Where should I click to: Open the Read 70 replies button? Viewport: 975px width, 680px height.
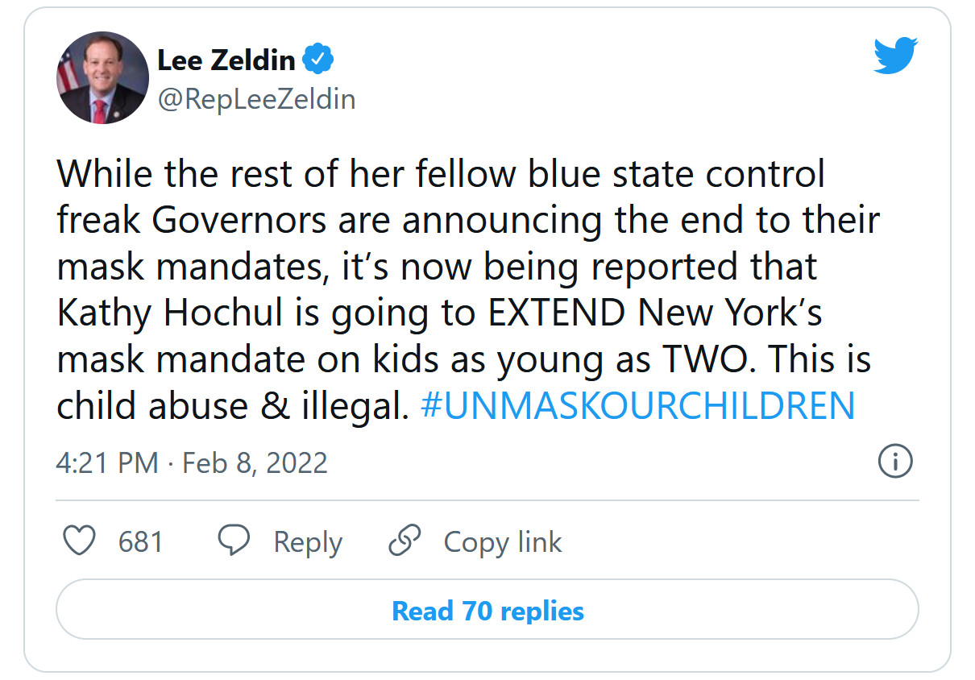point(487,610)
